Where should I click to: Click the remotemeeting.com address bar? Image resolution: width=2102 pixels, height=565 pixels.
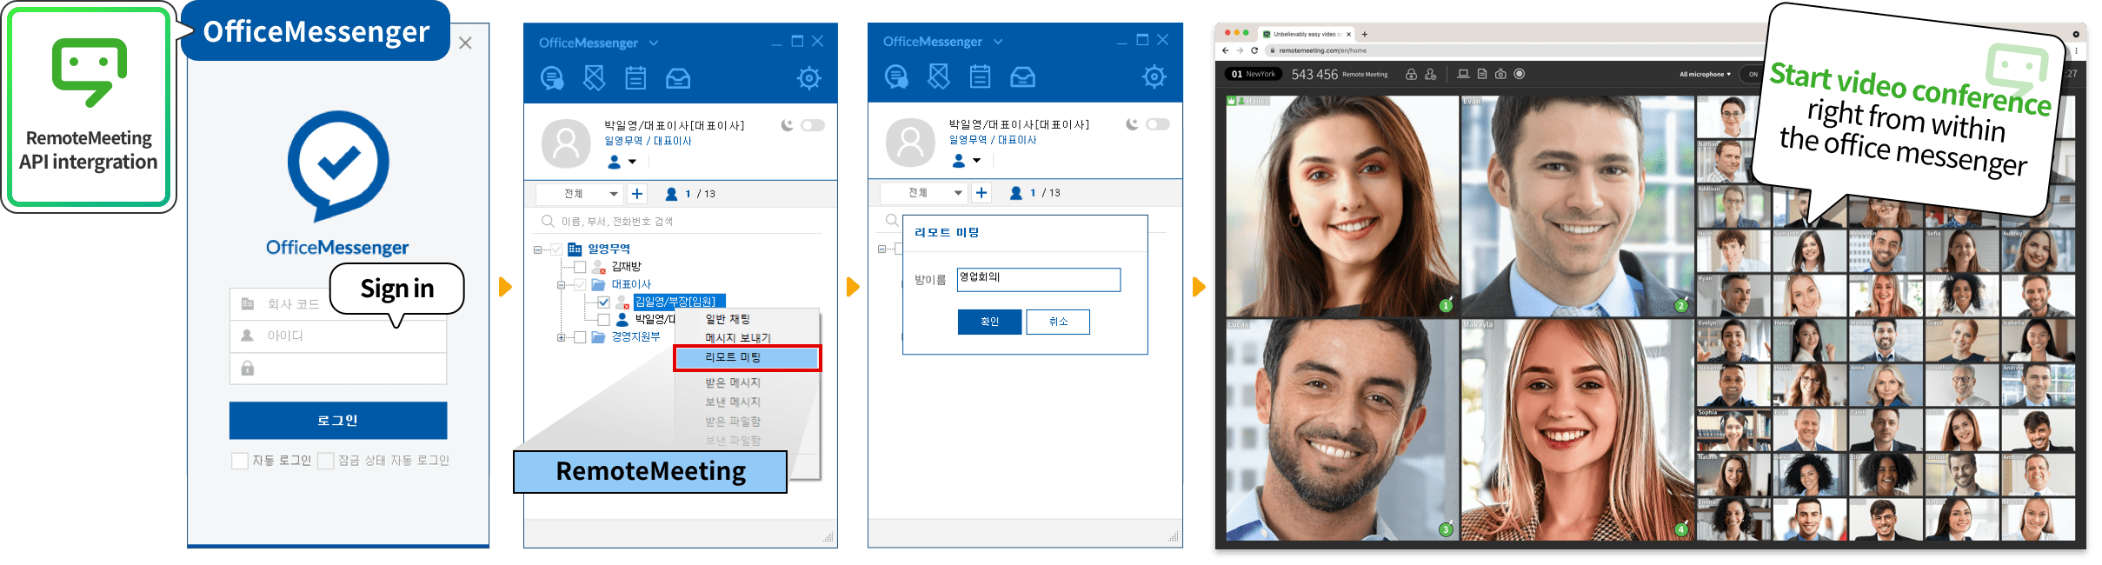point(1513,50)
